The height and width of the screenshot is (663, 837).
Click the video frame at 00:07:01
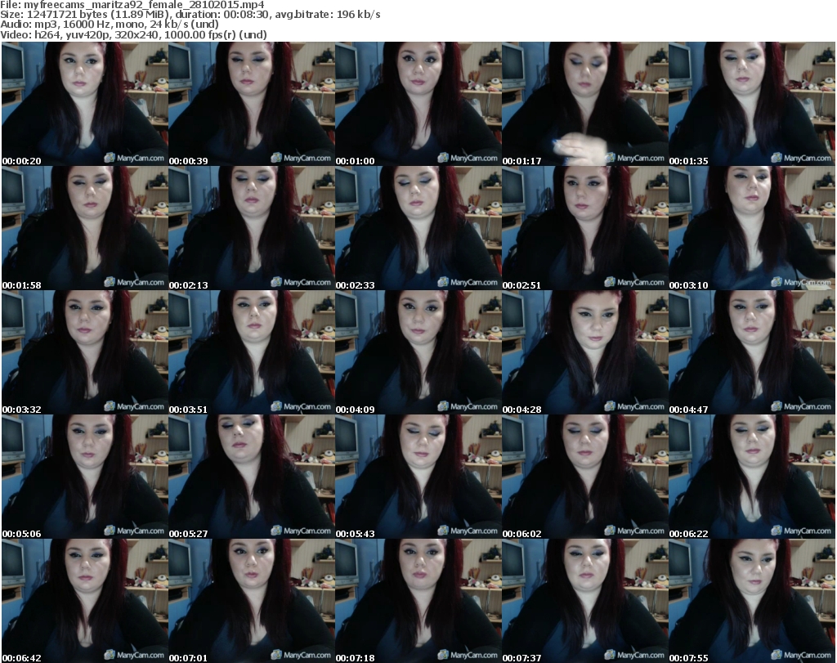pyautogui.click(x=252, y=601)
